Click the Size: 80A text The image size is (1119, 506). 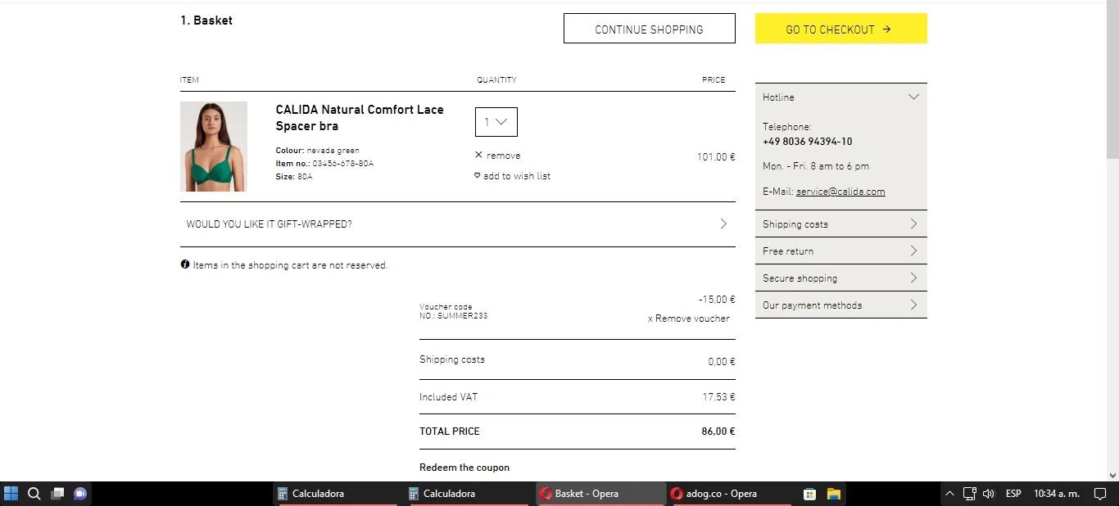294,177
